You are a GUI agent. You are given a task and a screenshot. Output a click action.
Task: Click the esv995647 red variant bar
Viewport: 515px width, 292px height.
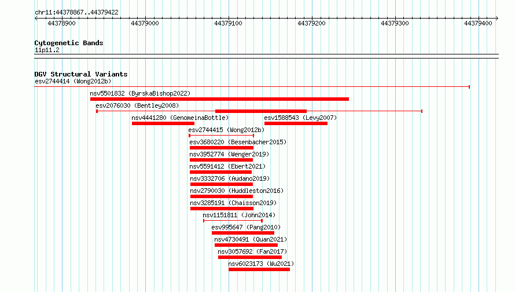[243, 233]
